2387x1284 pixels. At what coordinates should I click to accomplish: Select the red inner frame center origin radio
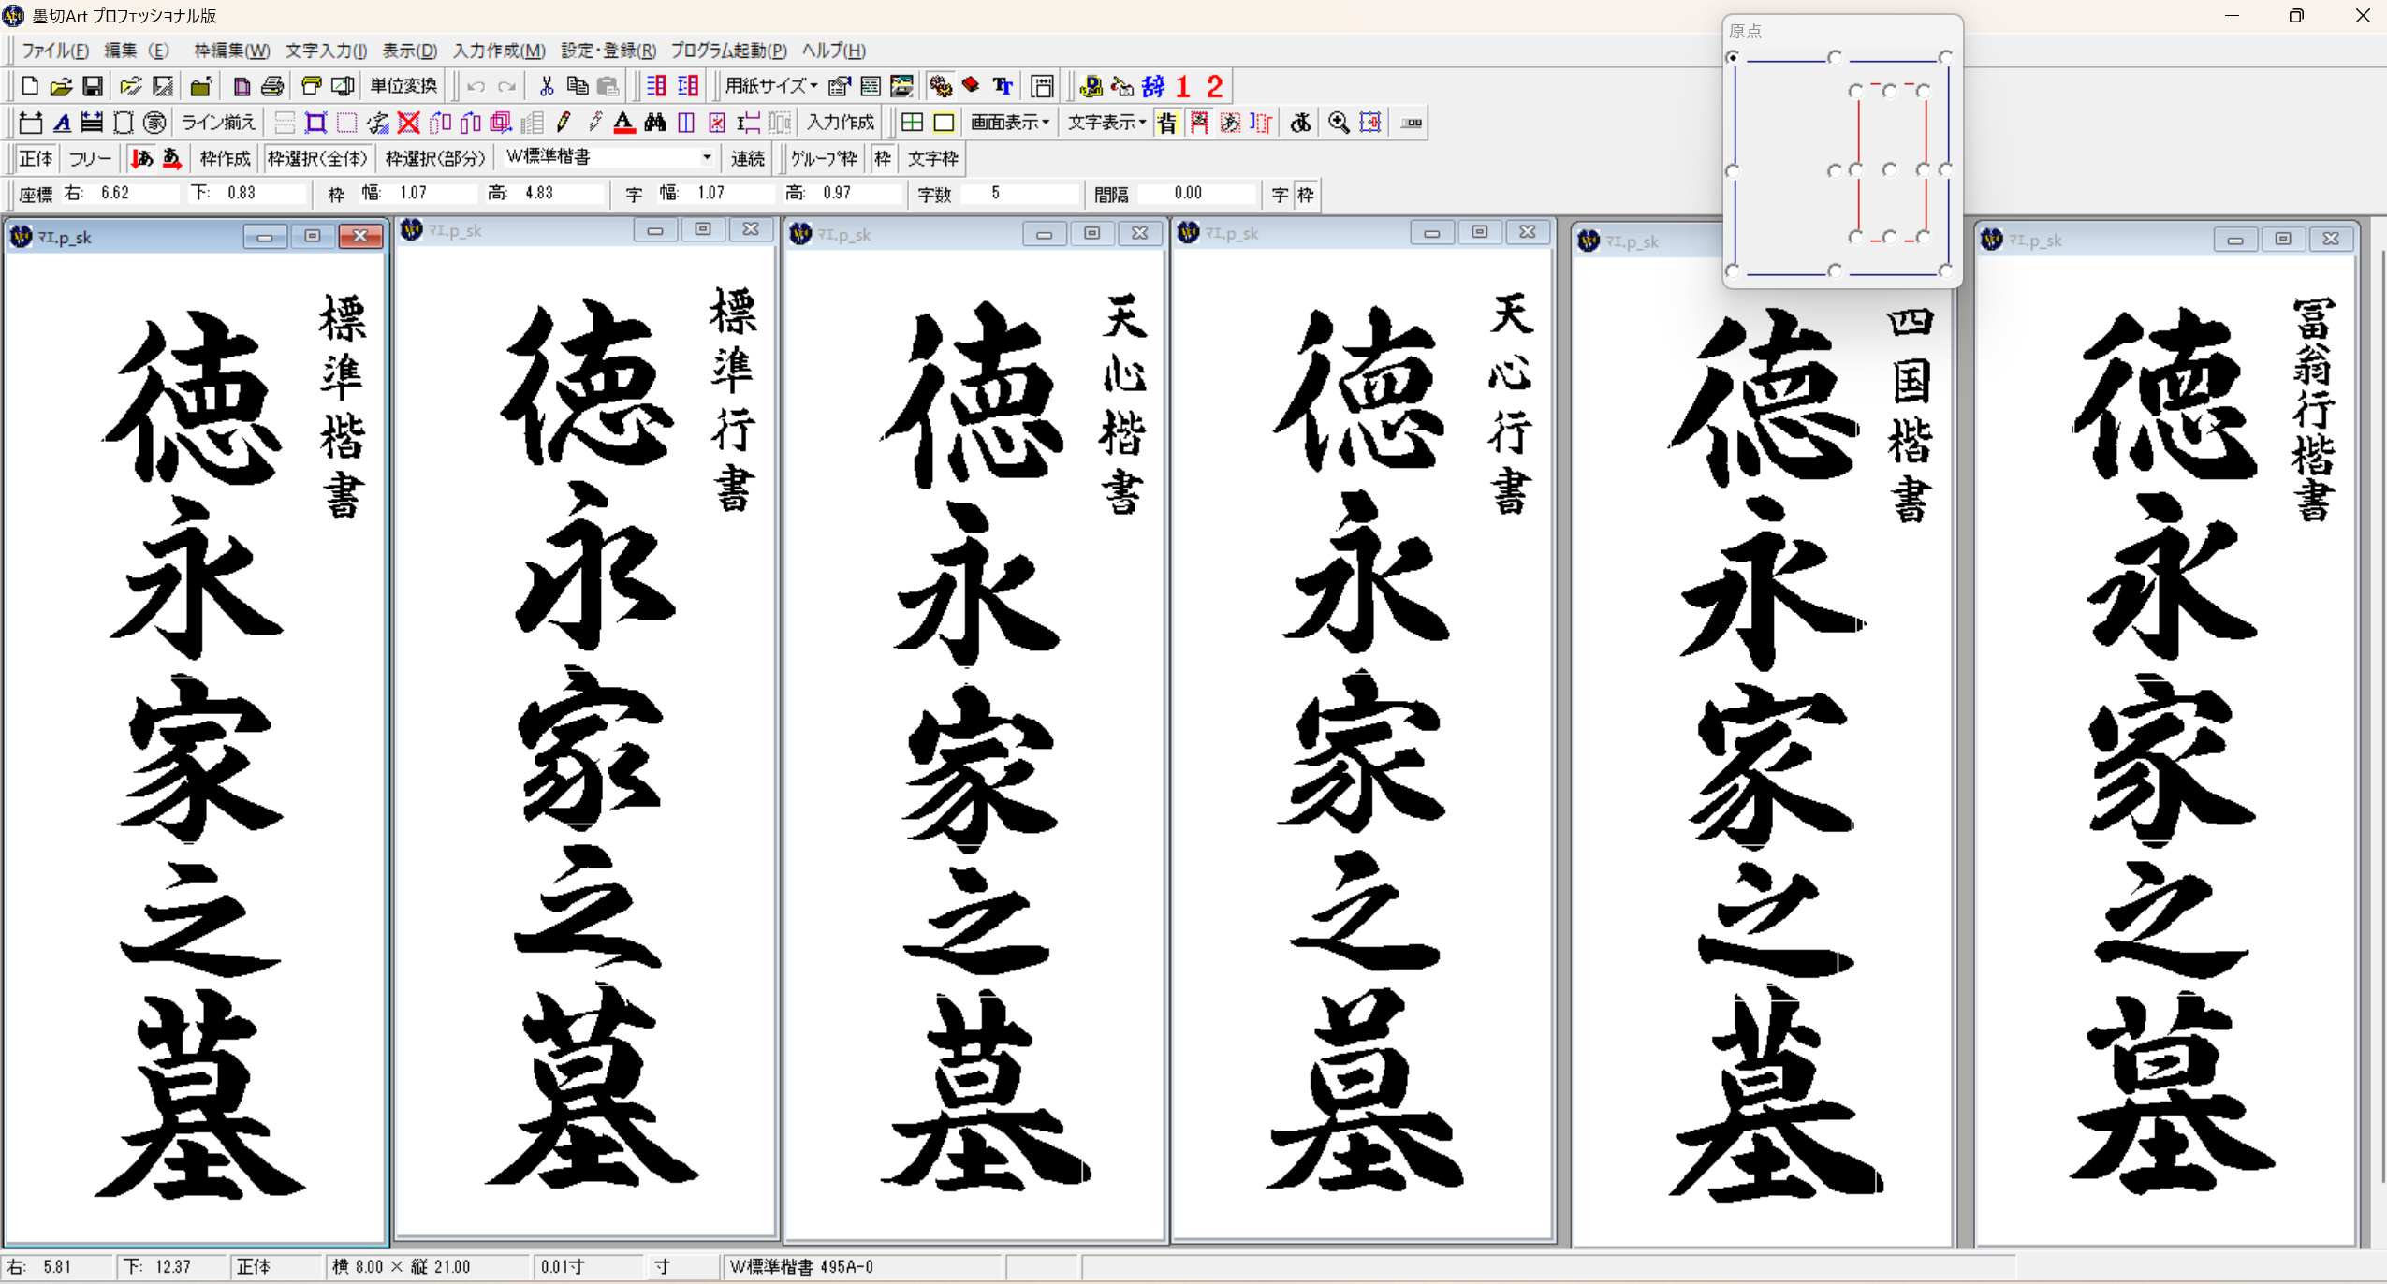(x=1889, y=169)
